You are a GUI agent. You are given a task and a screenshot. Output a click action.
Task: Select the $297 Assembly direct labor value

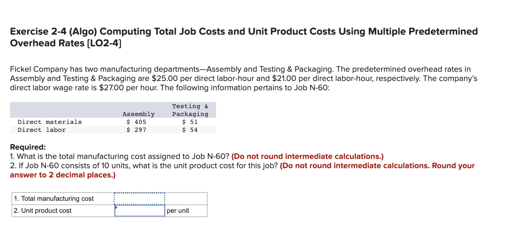137,130
